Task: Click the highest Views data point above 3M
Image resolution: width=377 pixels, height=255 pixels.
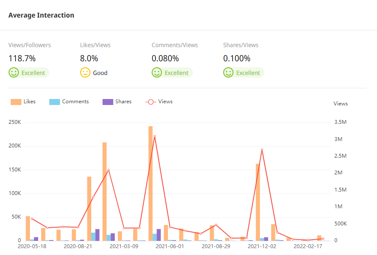Action: (x=155, y=136)
